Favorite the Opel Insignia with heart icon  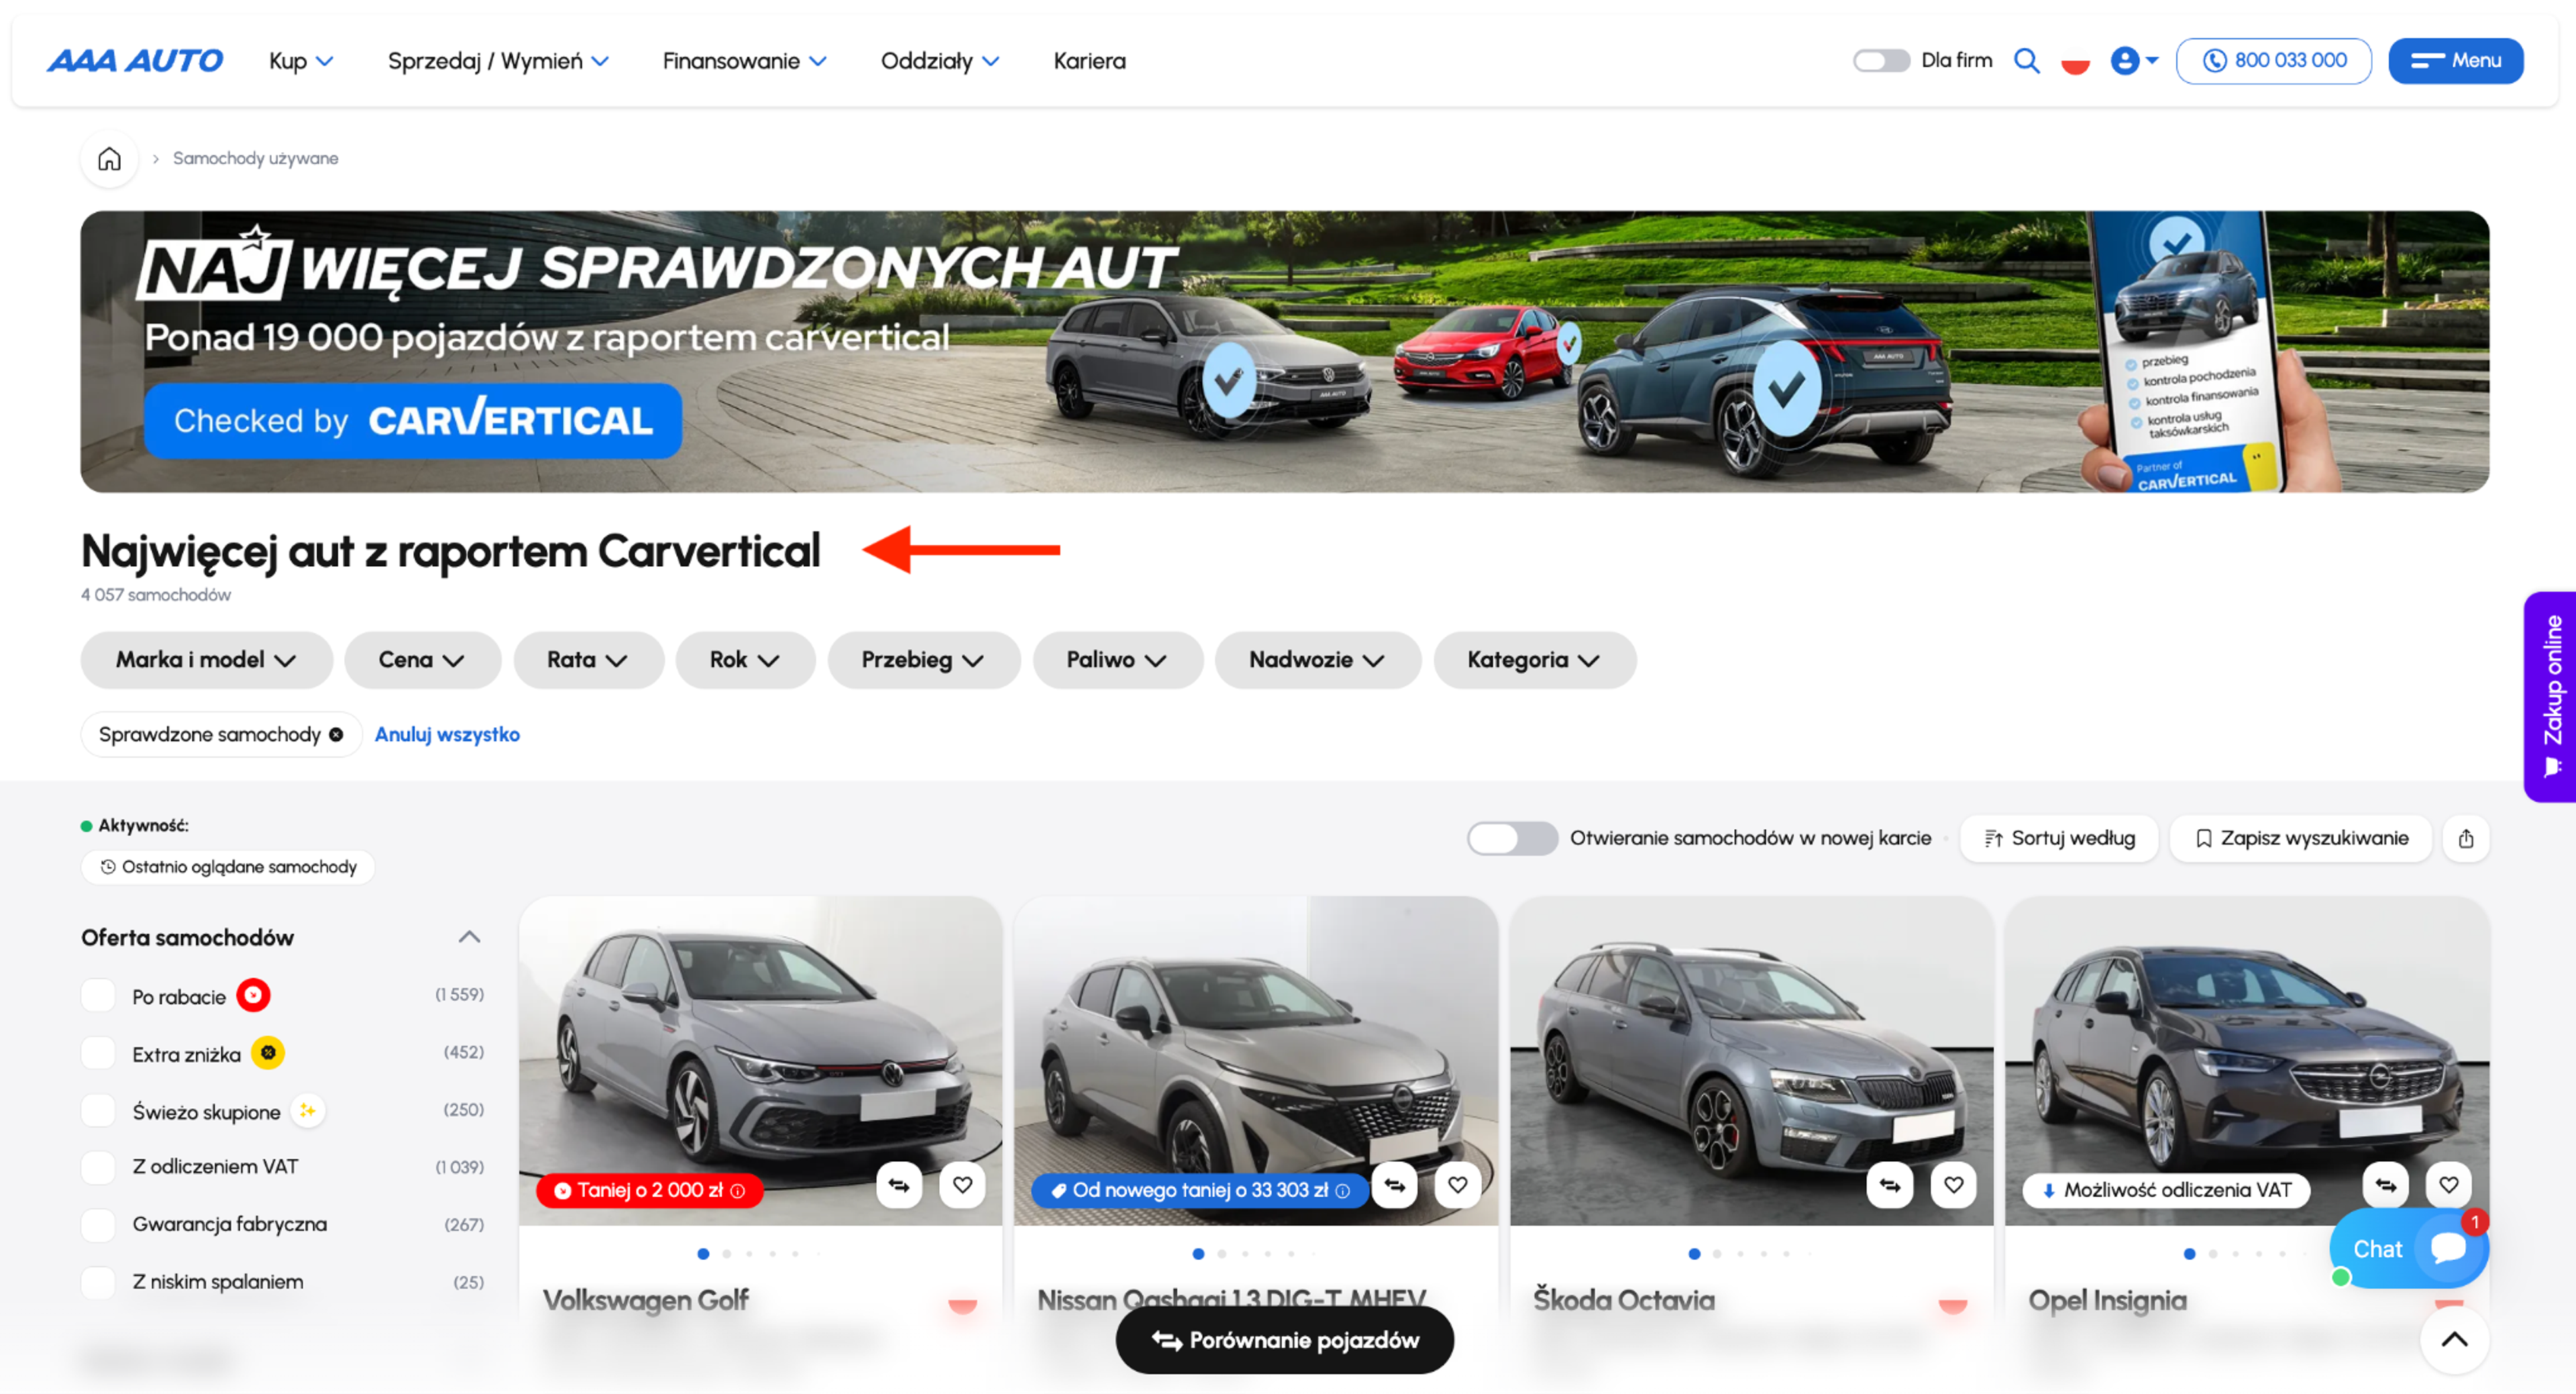2448,1185
